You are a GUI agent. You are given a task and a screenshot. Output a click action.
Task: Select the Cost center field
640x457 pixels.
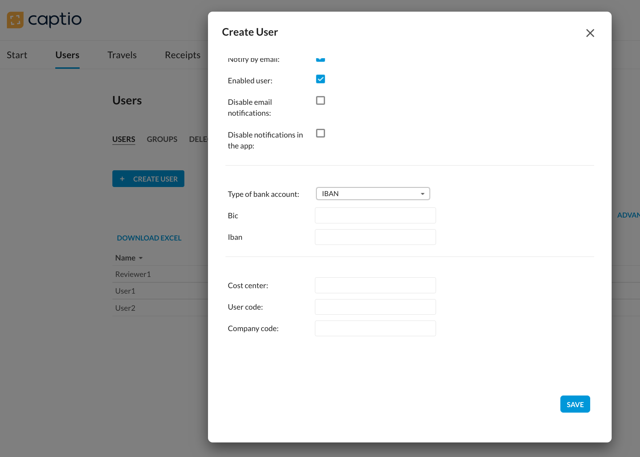375,285
